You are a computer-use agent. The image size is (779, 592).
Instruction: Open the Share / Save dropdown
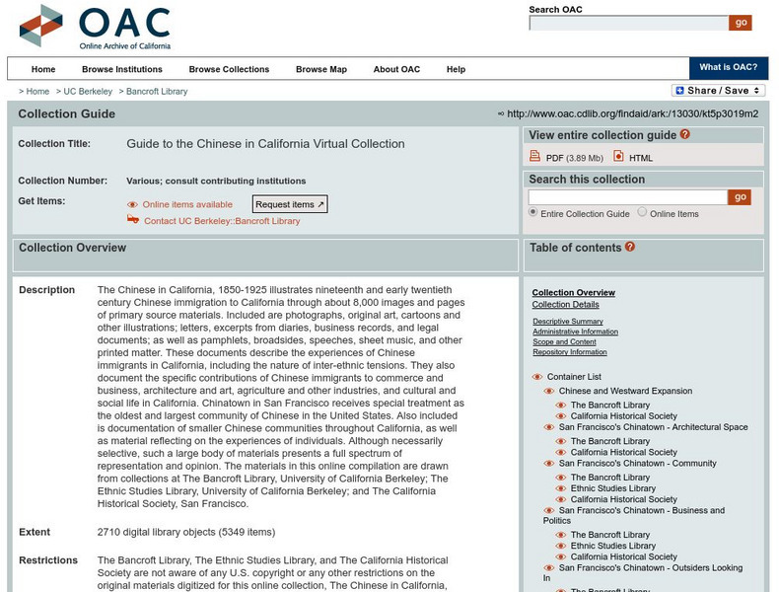click(719, 91)
